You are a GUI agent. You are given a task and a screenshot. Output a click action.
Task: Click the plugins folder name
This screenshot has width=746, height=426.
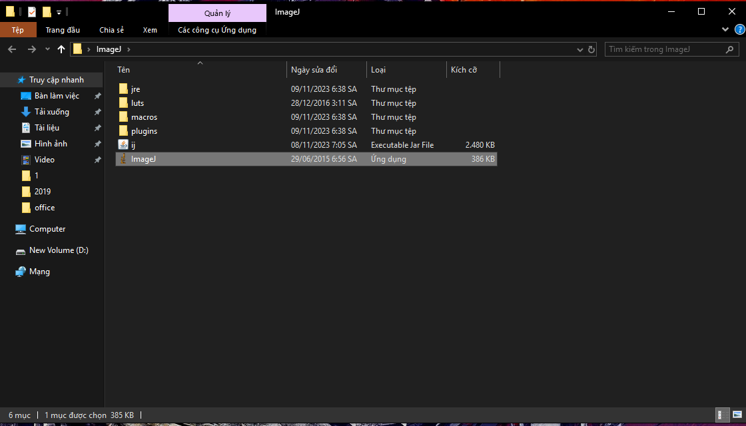[x=144, y=131]
